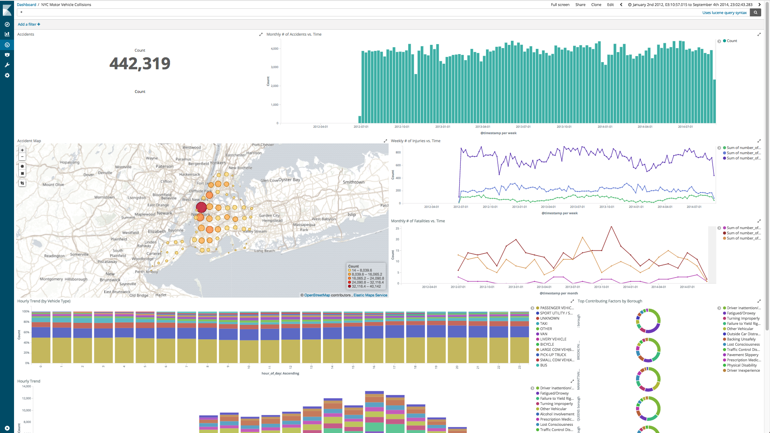Viewport: 770px width, 433px height.
Task: Open Dev Tools wrench icon
Action: pos(7,65)
